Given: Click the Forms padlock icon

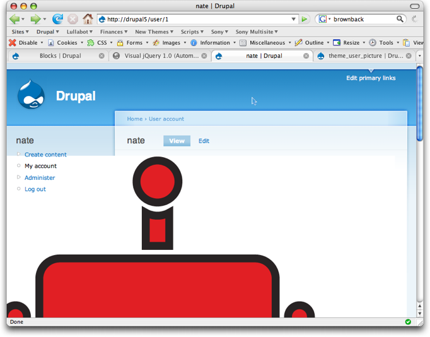Looking at the screenshot, I should (120, 43).
